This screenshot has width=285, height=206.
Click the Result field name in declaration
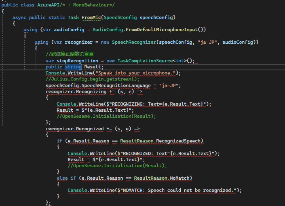93,67
